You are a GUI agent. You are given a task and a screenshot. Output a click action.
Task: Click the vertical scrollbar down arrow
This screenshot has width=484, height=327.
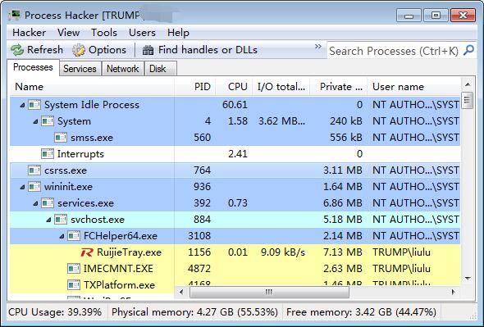[x=468, y=279]
